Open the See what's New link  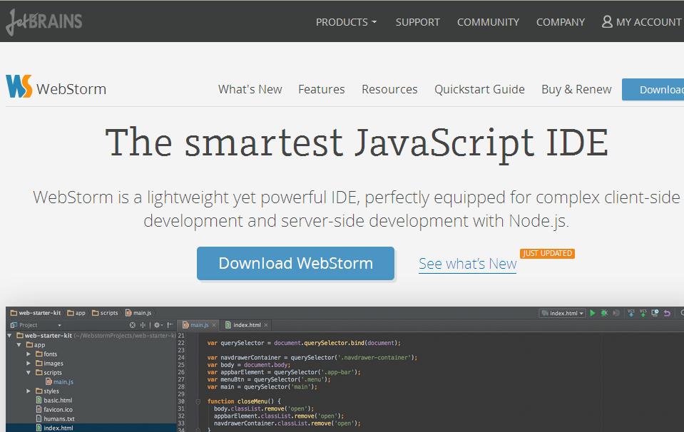click(467, 264)
